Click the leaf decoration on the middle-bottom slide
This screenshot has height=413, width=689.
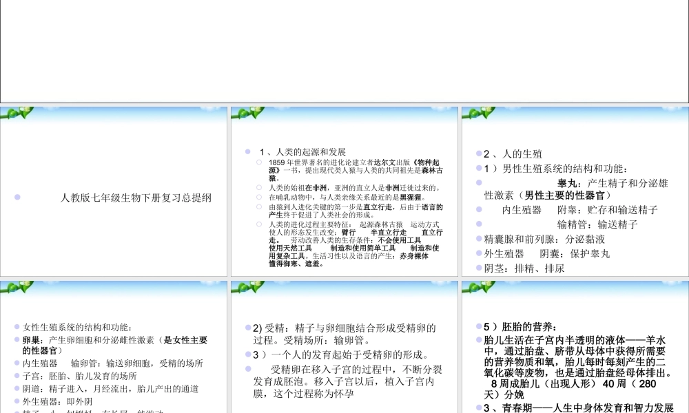(x=245, y=288)
